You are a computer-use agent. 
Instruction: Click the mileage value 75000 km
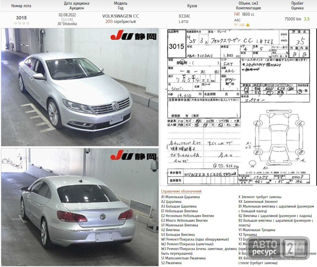click(293, 19)
